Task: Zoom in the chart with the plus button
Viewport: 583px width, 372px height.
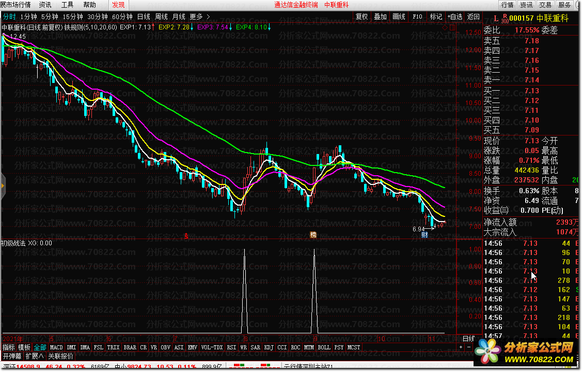Action: click(461, 347)
